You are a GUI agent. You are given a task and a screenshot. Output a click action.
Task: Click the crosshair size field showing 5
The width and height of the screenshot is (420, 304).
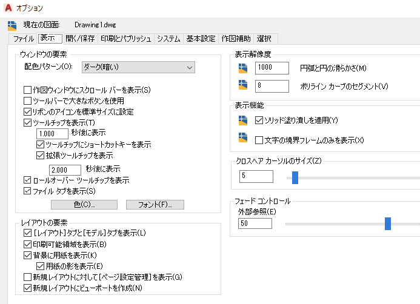pos(256,176)
